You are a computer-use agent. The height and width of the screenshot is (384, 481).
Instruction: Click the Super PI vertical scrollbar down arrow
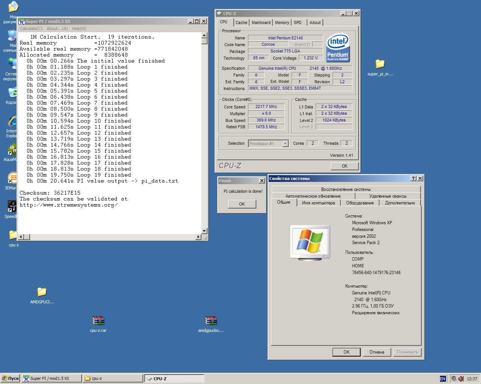[204, 231]
